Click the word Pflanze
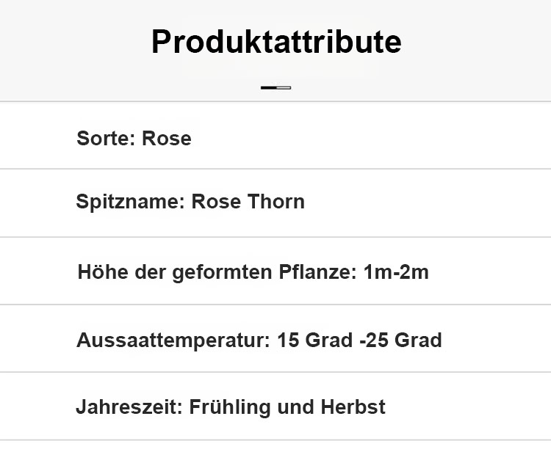Screen dimensions: 551x452 (x=317, y=272)
